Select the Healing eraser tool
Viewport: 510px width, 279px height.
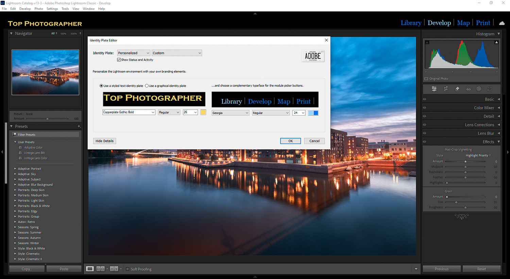click(457, 89)
